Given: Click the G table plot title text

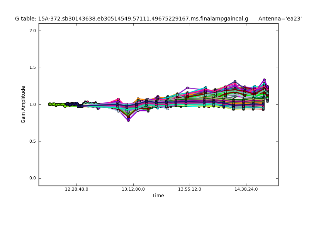Looking at the screenshot, I should click(132, 19).
